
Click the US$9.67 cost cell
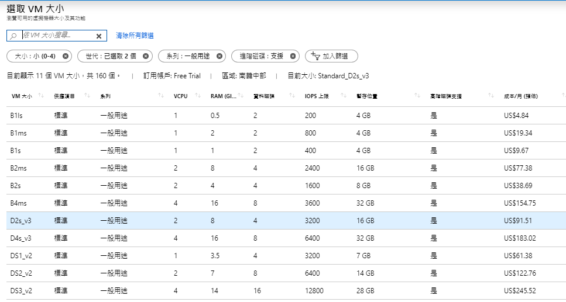coord(517,151)
